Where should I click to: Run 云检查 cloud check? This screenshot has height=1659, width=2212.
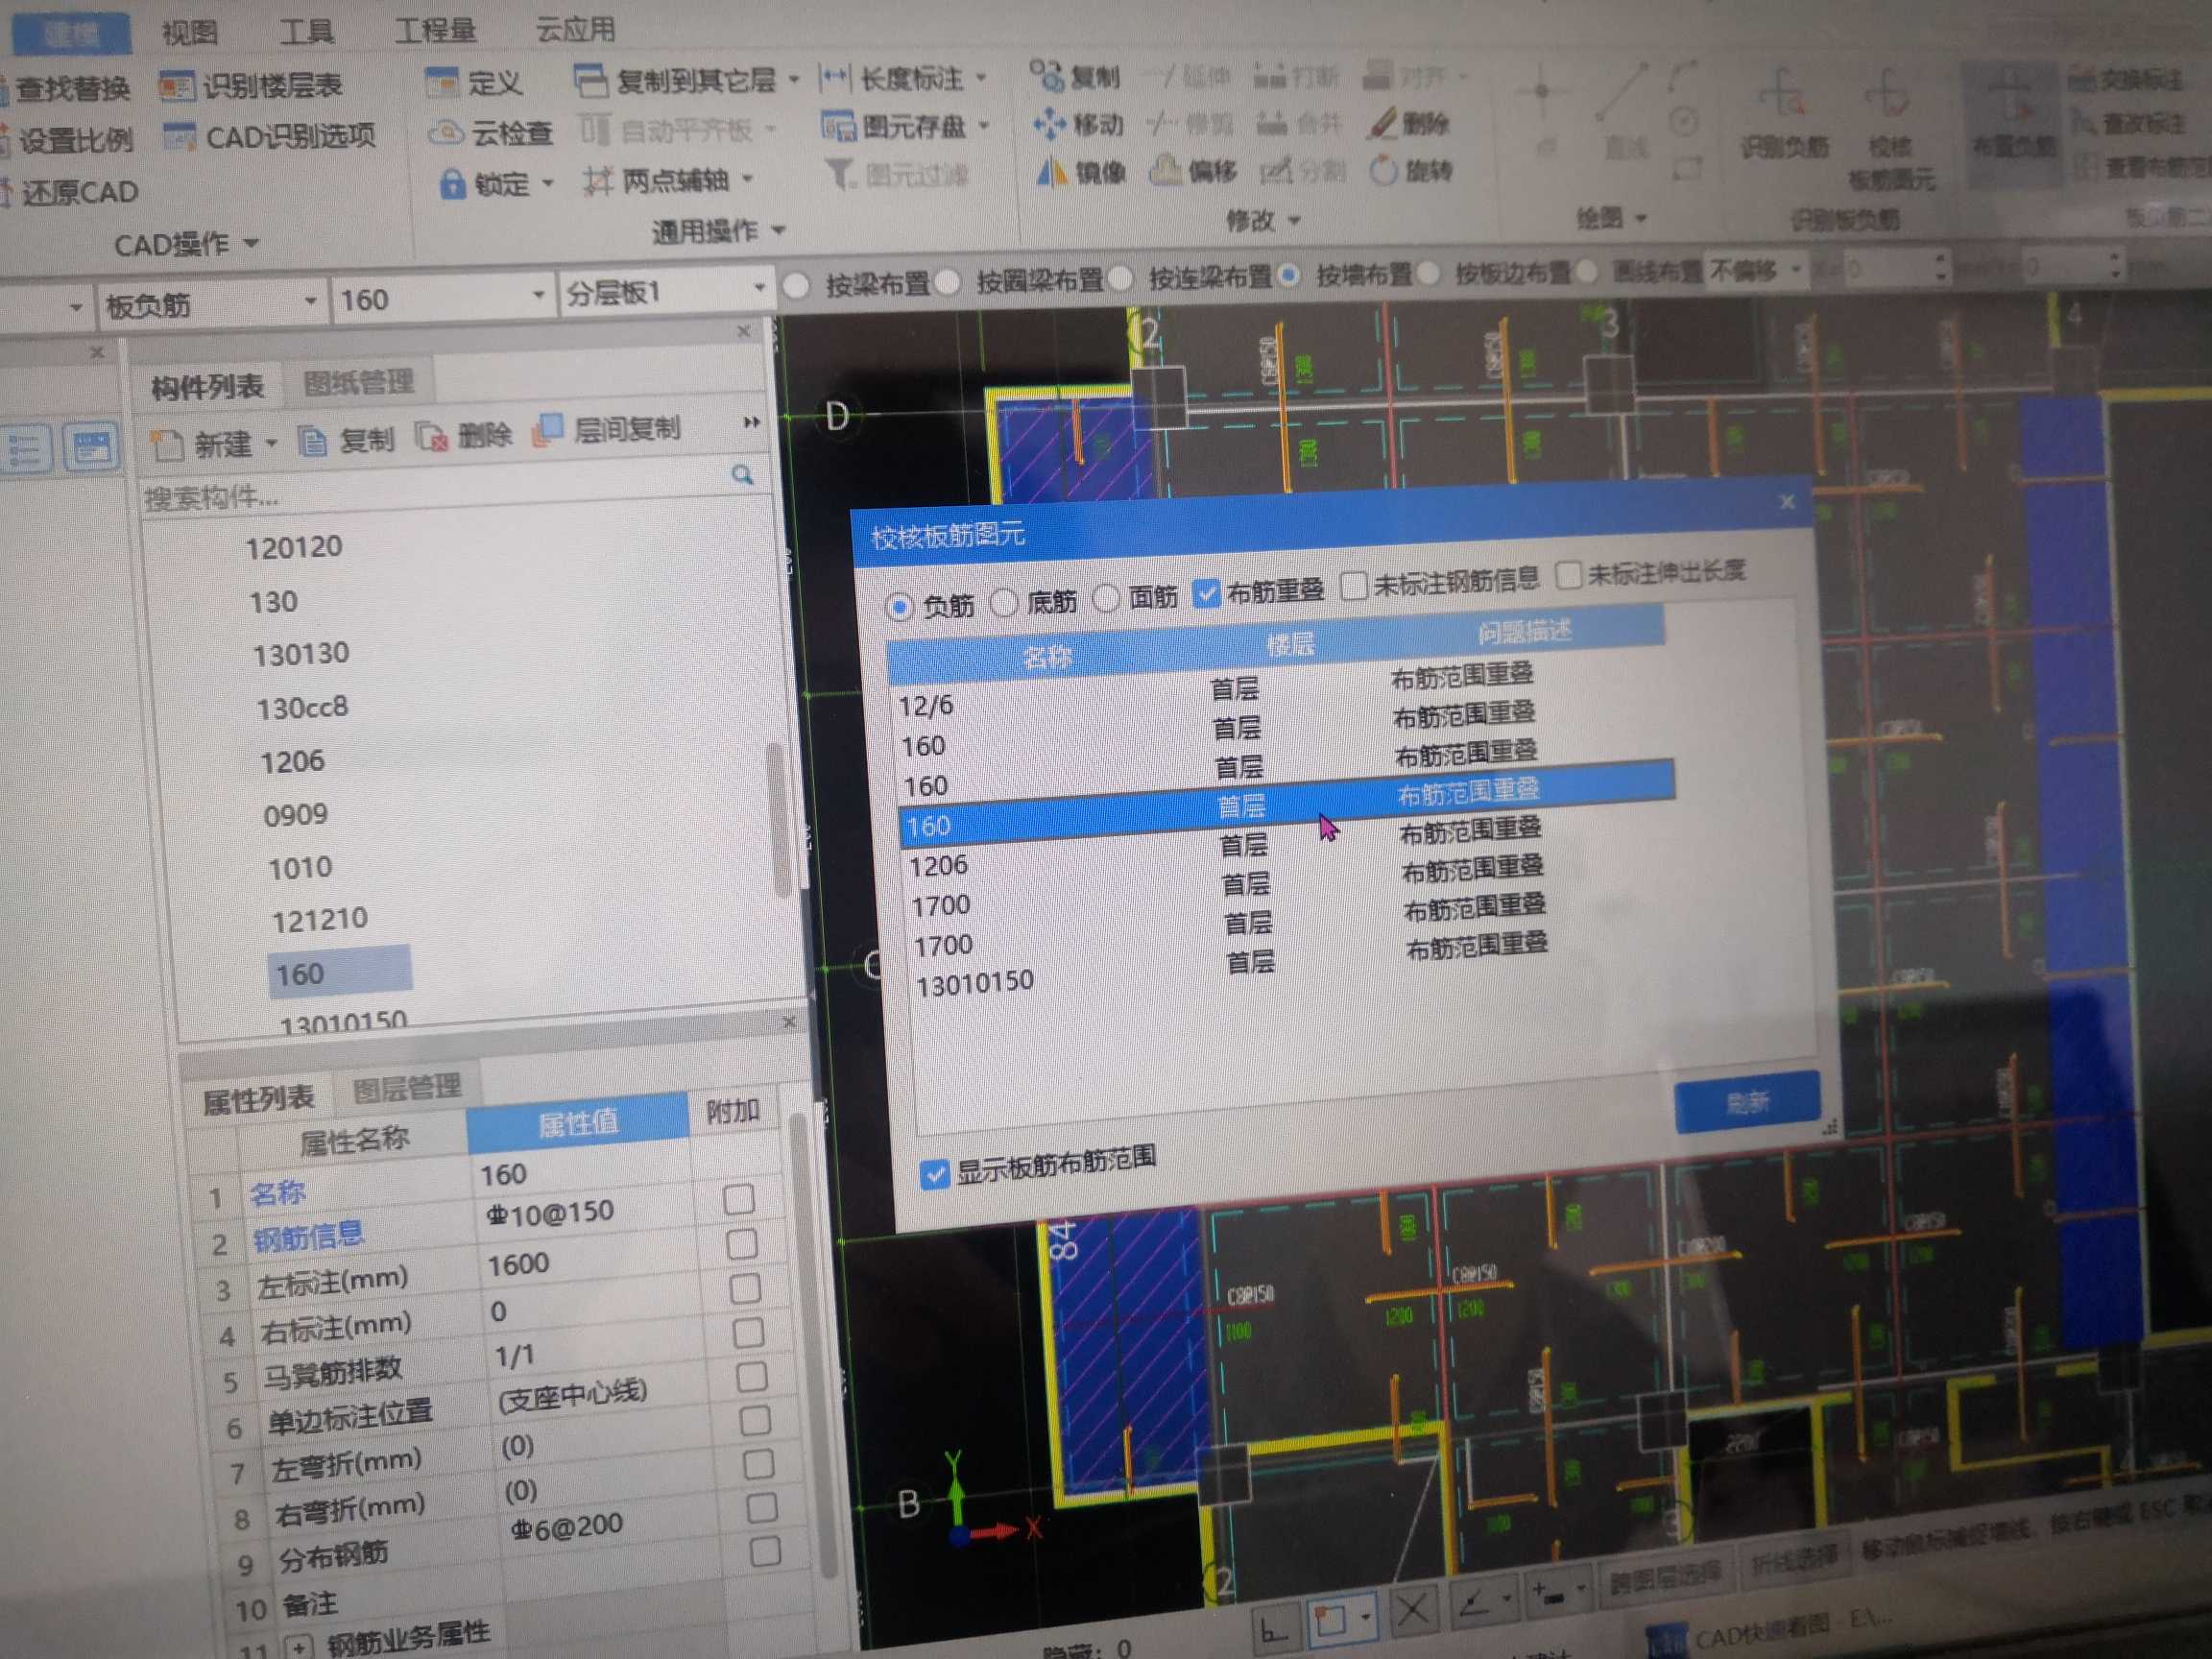pos(491,132)
